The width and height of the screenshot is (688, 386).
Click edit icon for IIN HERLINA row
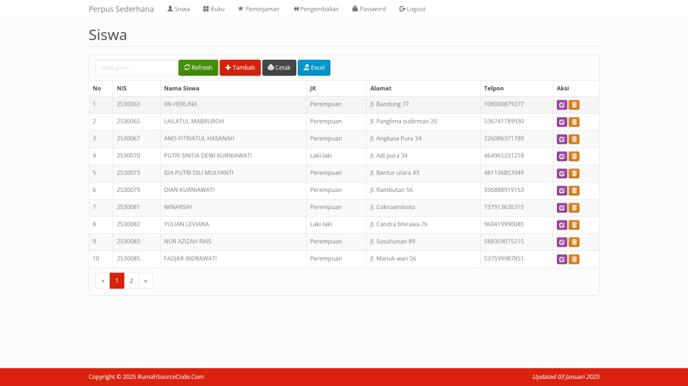tap(561, 105)
